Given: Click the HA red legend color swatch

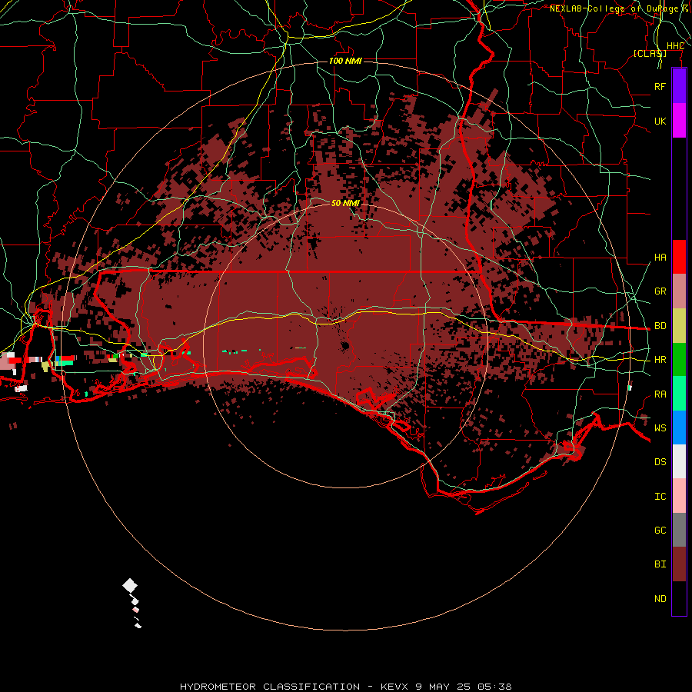Looking at the screenshot, I should [x=679, y=257].
